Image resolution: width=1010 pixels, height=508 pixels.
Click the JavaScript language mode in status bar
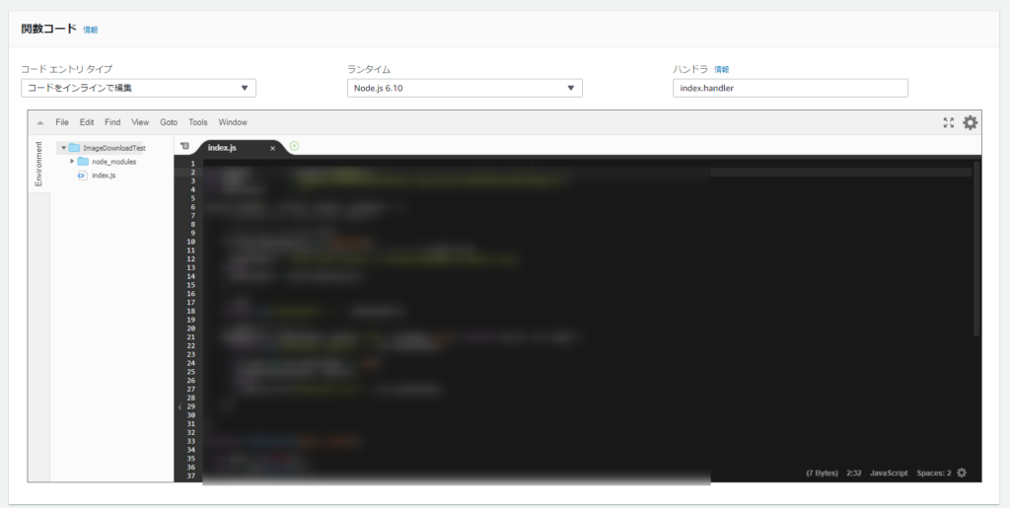click(x=889, y=473)
